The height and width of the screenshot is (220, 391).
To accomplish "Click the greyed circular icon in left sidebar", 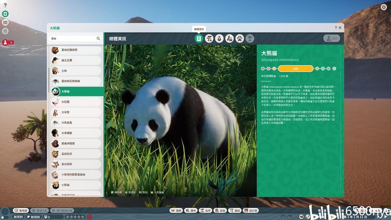I will pos(5,31).
